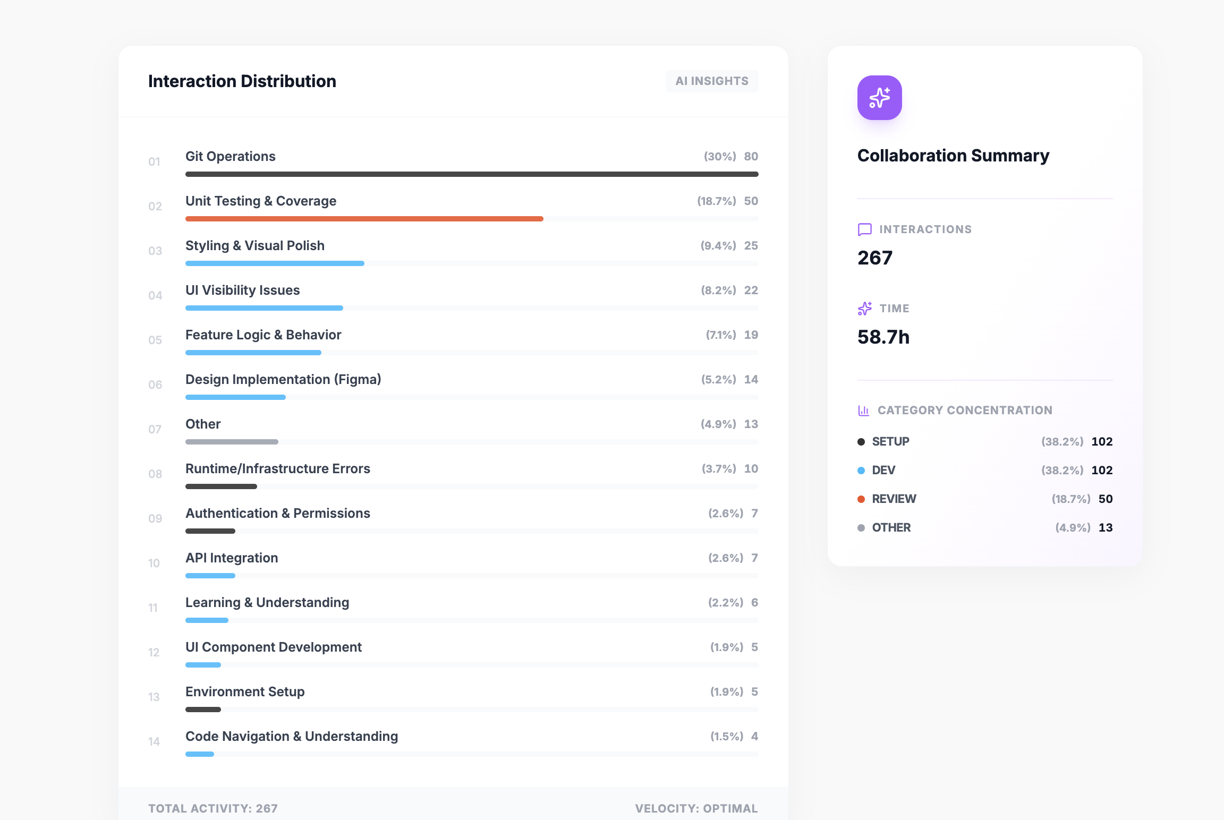
Task: Expand the Authentication & Permissions entry
Action: (x=278, y=513)
